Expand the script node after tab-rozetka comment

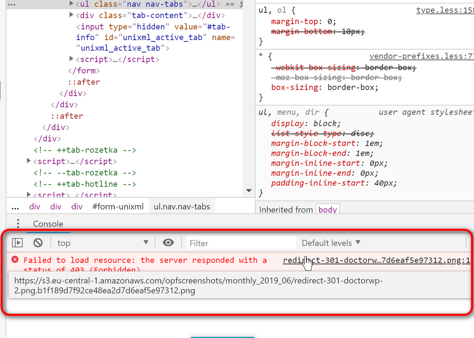29,160
